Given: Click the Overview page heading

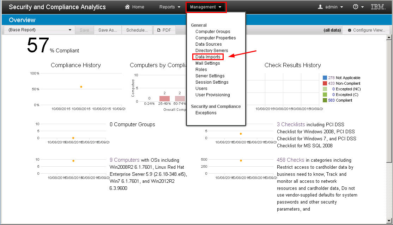Looking at the screenshot, I should tap(22, 20).
